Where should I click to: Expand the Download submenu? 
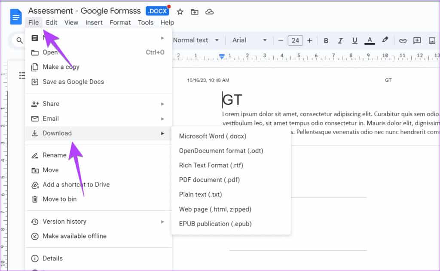click(98, 133)
